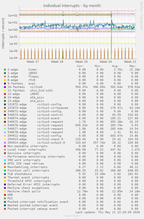Click the TLB shootdowns blue legend swatch

click(5, 174)
